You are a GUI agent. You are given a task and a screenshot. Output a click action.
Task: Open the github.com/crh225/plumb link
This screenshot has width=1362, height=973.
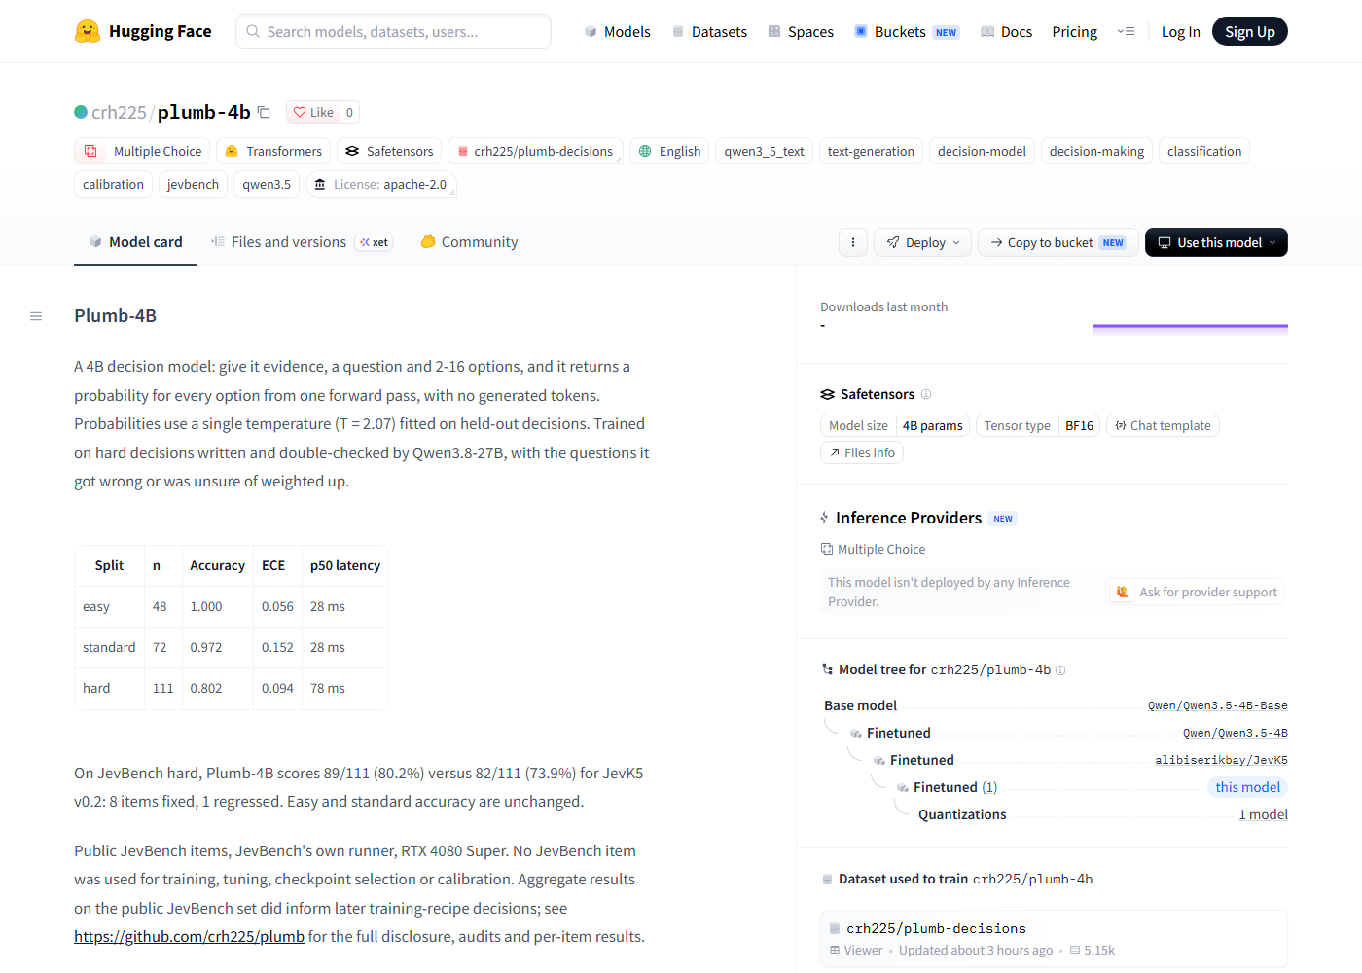click(x=190, y=936)
